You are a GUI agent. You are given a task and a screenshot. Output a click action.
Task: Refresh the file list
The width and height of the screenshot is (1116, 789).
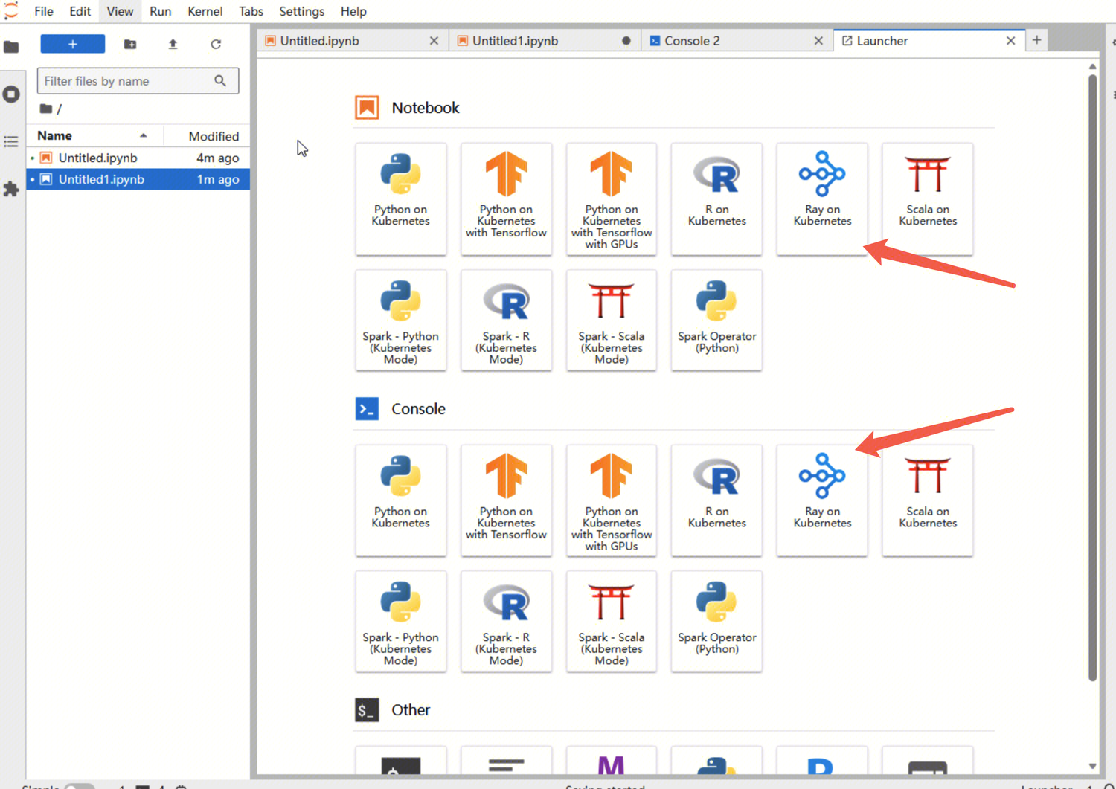click(x=216, y=44)
